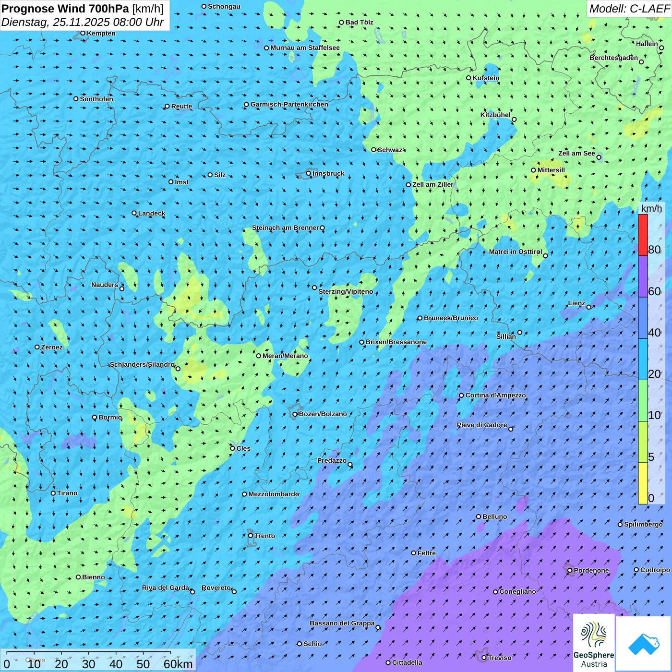Click the 'Imst' label
The height and width of the screenshot is (672, 672).
coord(181,182)
